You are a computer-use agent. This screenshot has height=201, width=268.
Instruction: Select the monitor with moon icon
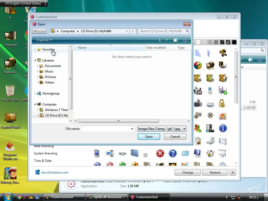198,153
